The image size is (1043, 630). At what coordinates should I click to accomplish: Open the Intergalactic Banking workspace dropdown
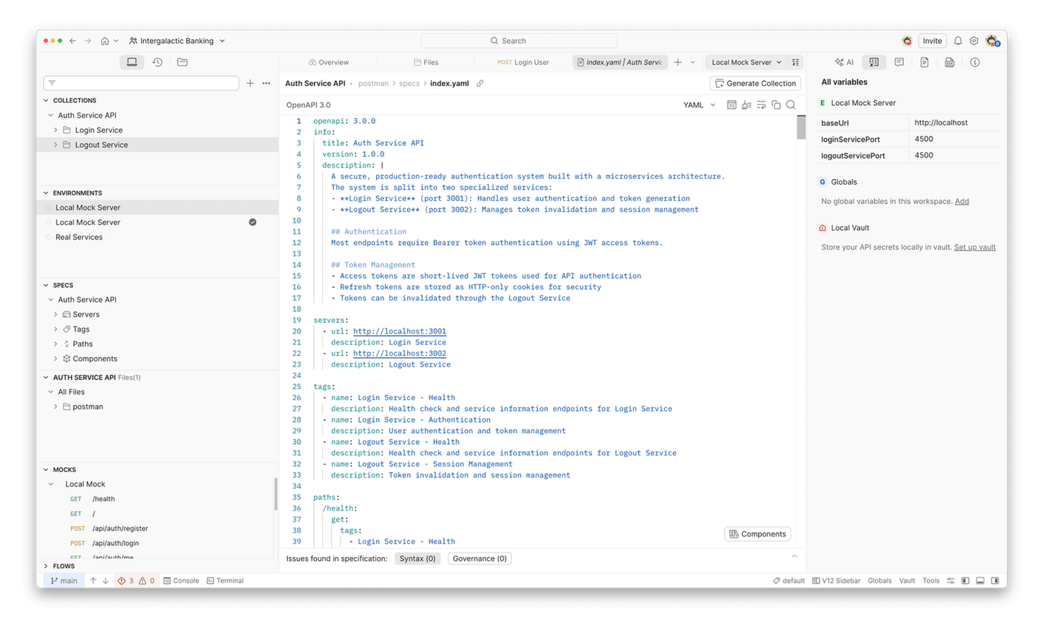(177, 41)
